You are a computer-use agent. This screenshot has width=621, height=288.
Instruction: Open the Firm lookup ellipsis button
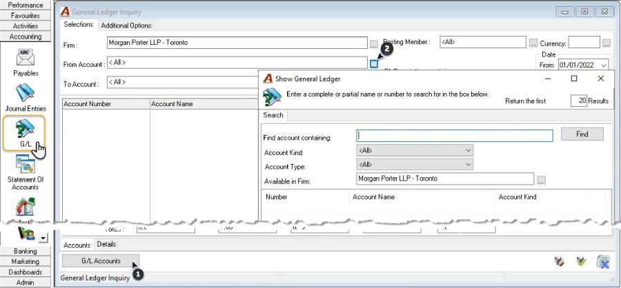coord(374,43)
